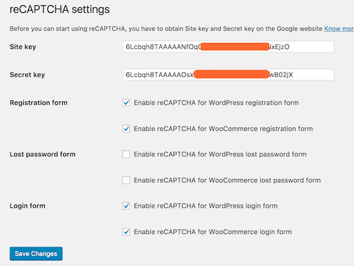Toggle the WordPress login form reCAPTCHA checkbox
Screen dimensions: 354x266
126,206
